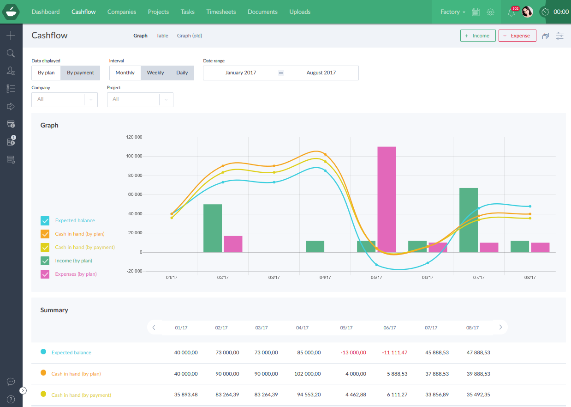This screenshot has height=407, width=571.
Task: Toggle off Income (by plan) in the legend
Action: click(x=45, y=261)
